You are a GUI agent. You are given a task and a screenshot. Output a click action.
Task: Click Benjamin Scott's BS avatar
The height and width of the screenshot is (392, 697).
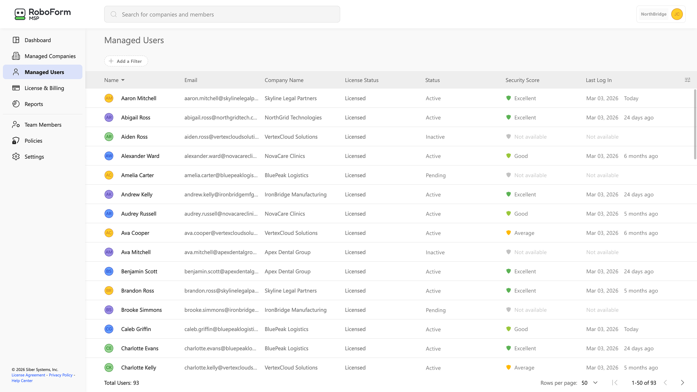(109, 271)
